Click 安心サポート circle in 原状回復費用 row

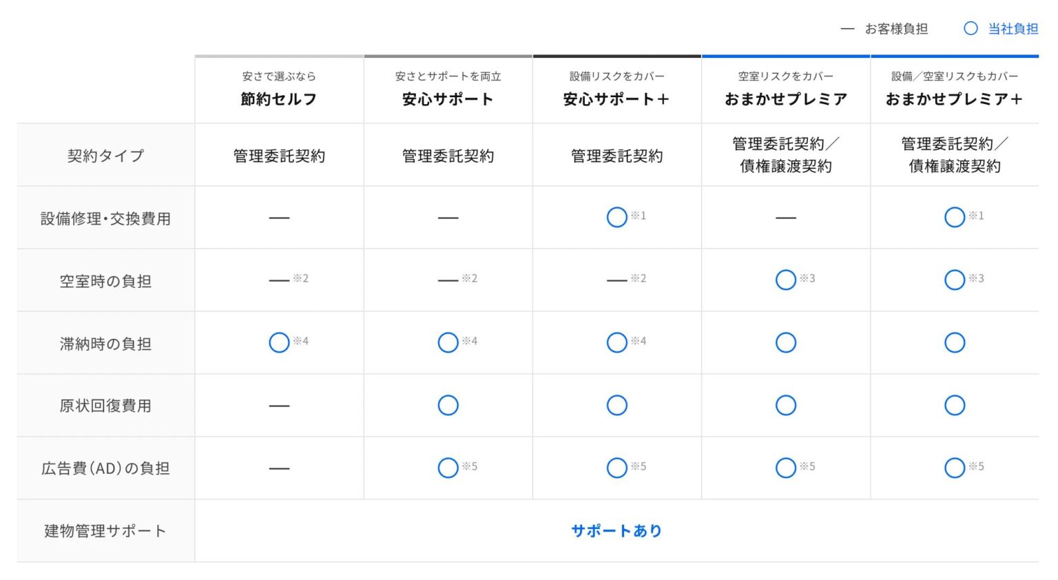tap(448, 405)
